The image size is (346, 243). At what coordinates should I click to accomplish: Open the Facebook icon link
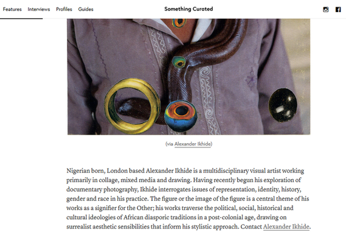(x=338, y=9)
